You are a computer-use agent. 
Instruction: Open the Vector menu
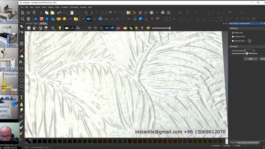44,7
